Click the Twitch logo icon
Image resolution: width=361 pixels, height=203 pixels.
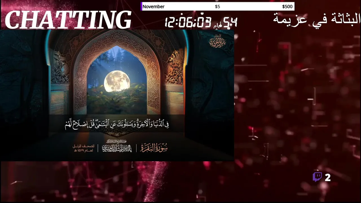click(317, 177)
